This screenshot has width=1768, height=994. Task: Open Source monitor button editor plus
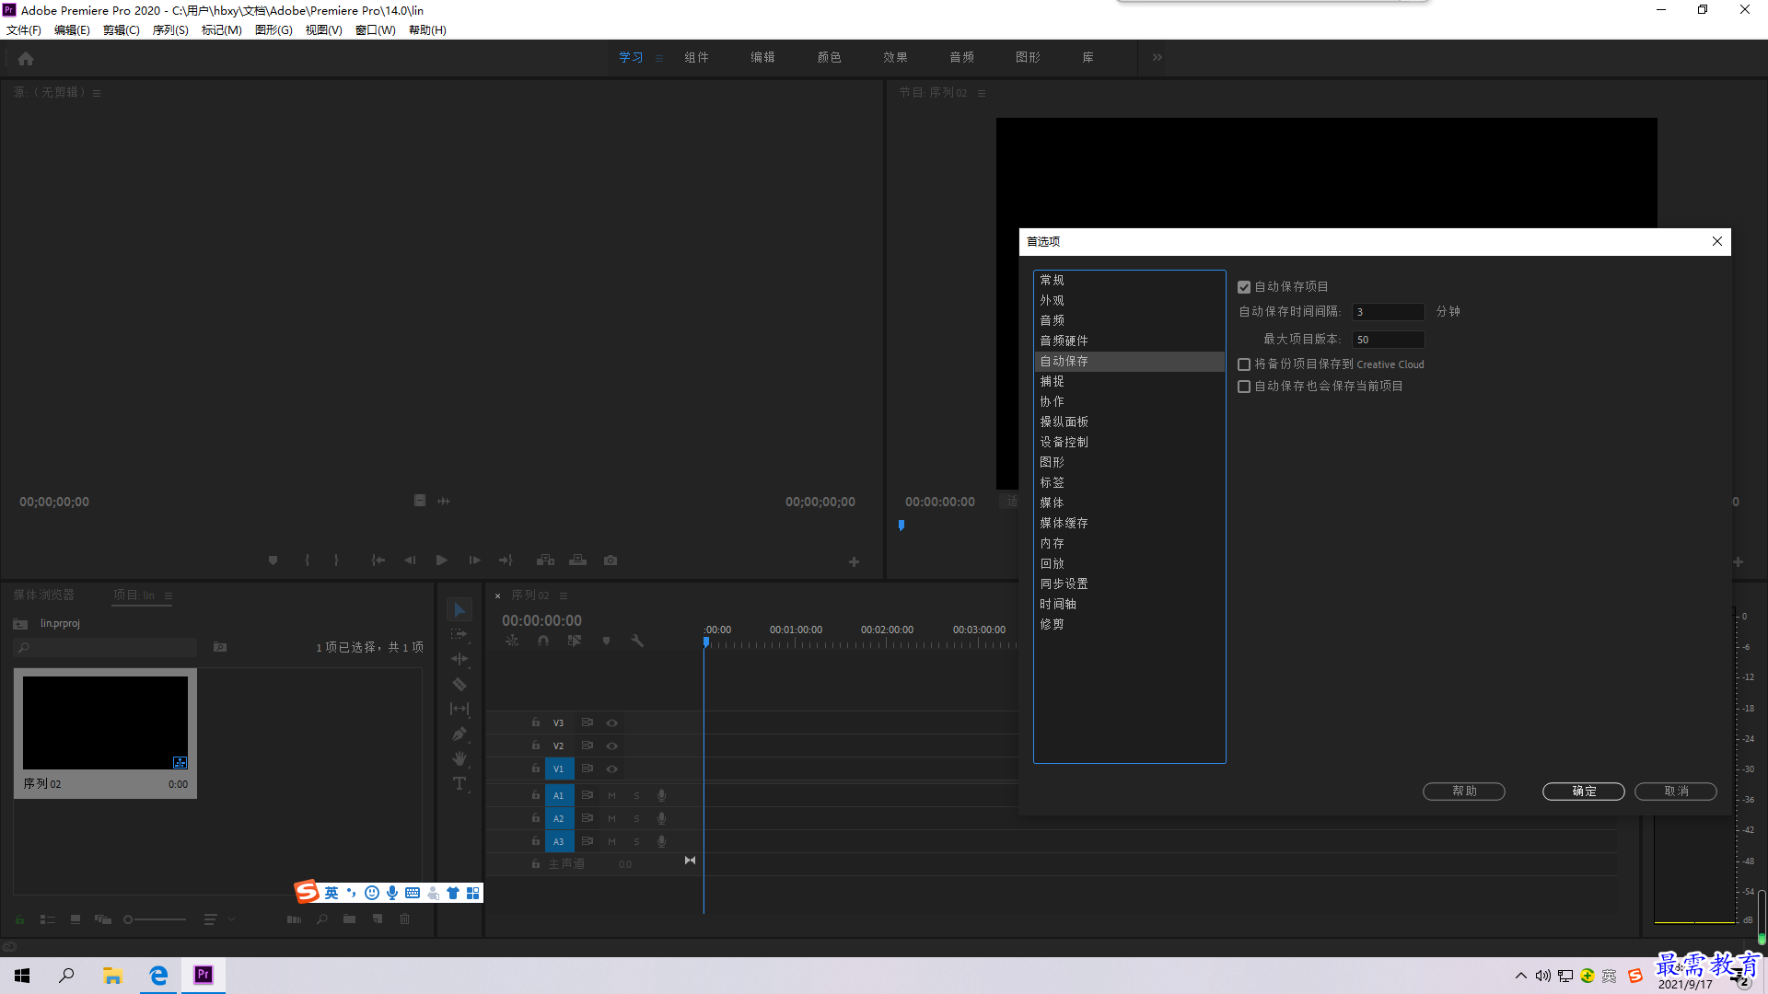(854, 561)
